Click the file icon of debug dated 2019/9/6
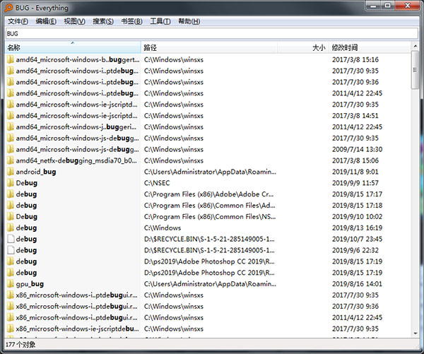The width and height of the screenshot is (424, 354). coord(10,250)
